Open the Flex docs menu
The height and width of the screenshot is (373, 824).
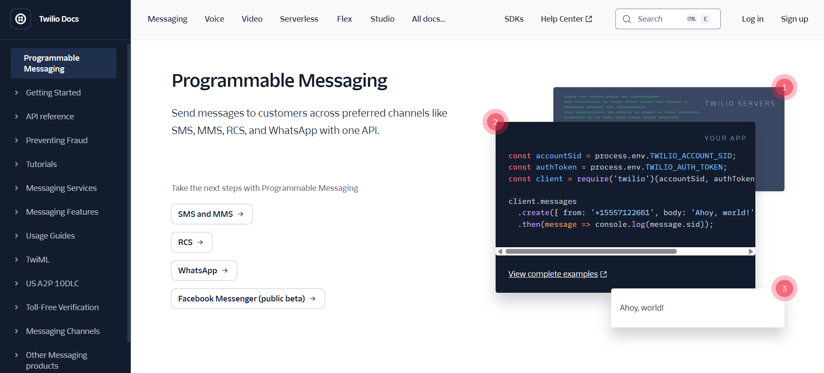tap(344, 19)
